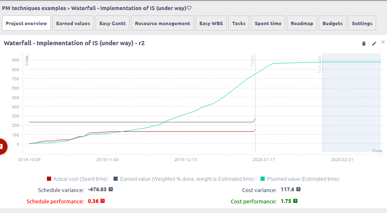Click the Today marker line on chart
Screen dimensions: 387x213
tap(255, 105)
